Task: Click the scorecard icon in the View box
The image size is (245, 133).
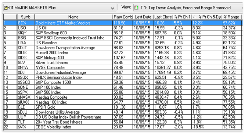Action: [136, 8]
